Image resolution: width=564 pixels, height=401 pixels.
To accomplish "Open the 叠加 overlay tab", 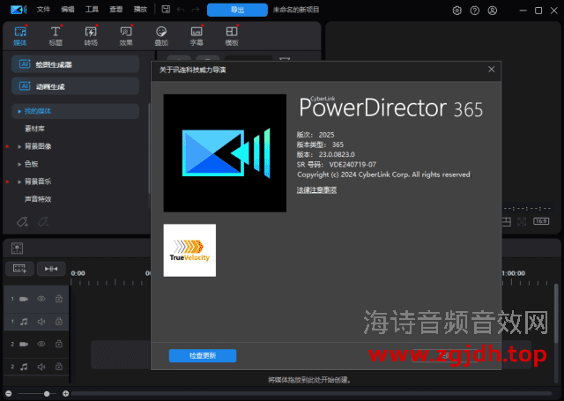I will pos(161,36).
